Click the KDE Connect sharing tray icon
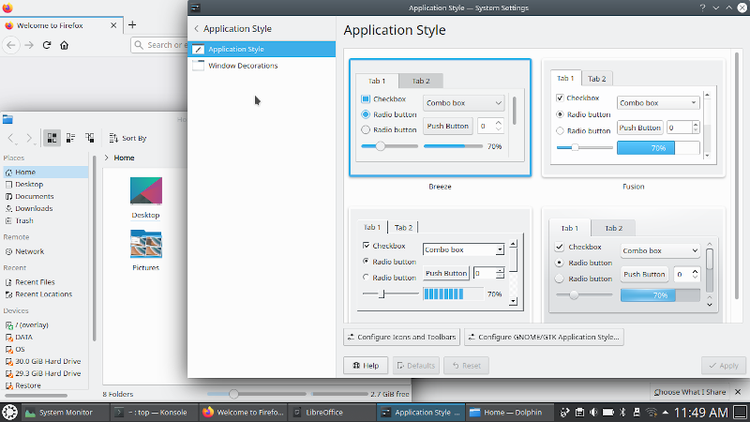Screen dimensions: 750x422 point(565,412)
